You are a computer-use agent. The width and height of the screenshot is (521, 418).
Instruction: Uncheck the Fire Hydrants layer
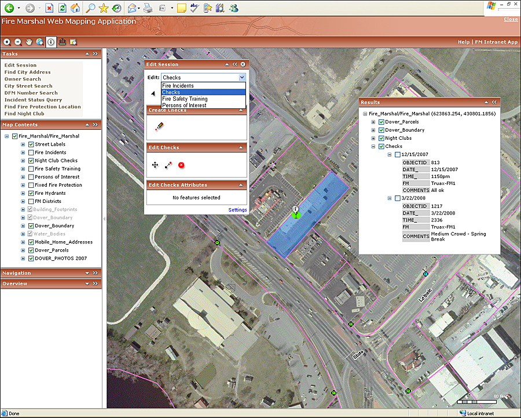click(31, 193)
